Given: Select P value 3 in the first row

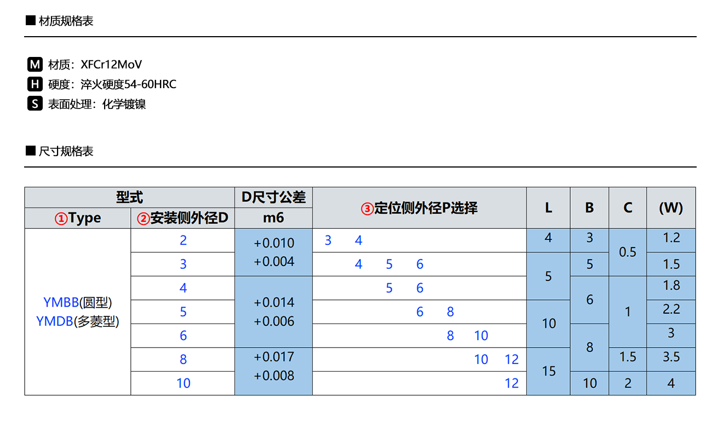Looking at the screenshot, I should coord(328,240).
